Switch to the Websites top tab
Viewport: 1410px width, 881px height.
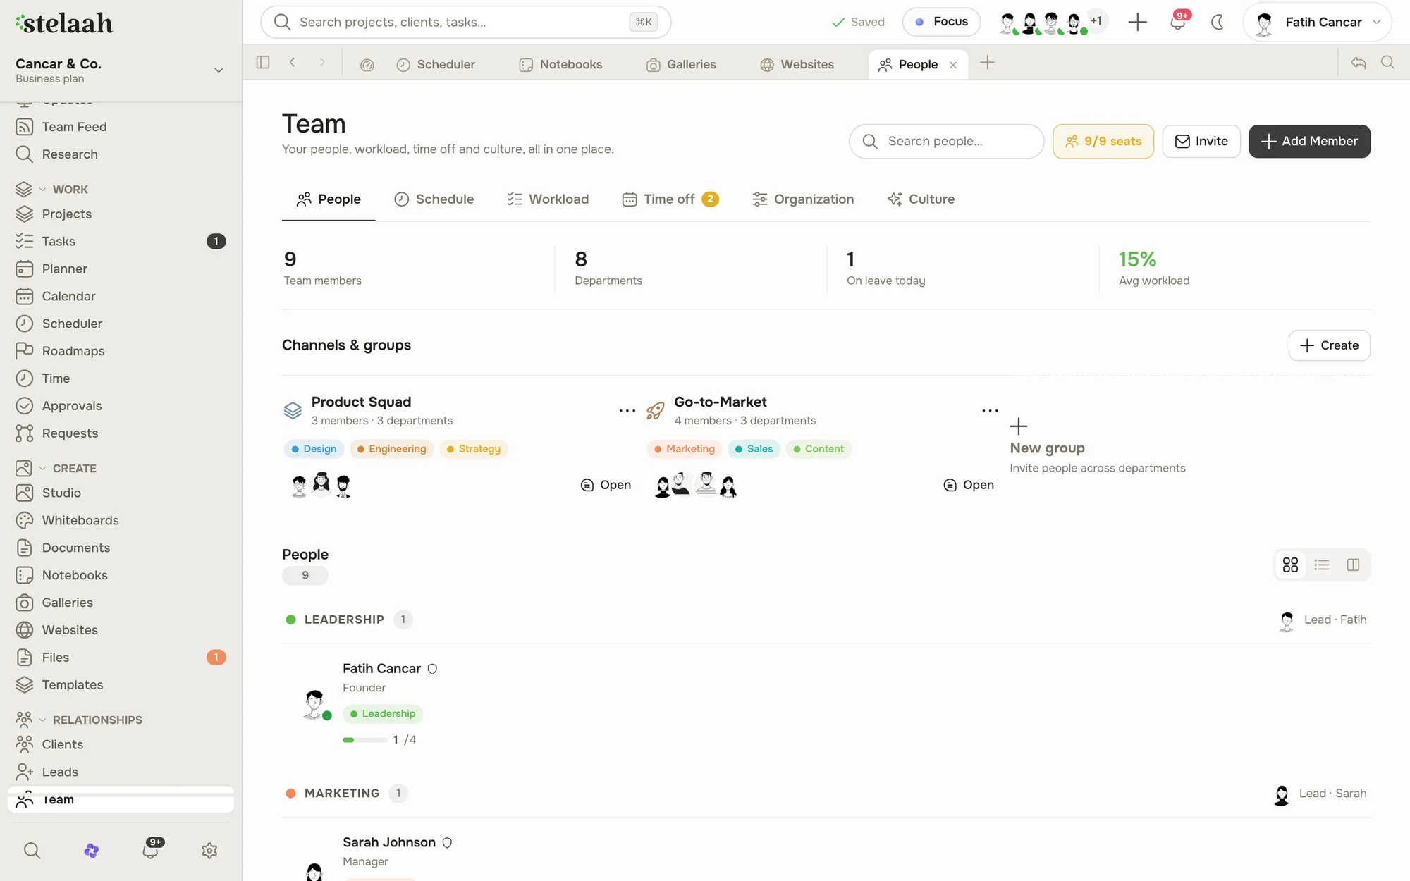click(797, 65)
